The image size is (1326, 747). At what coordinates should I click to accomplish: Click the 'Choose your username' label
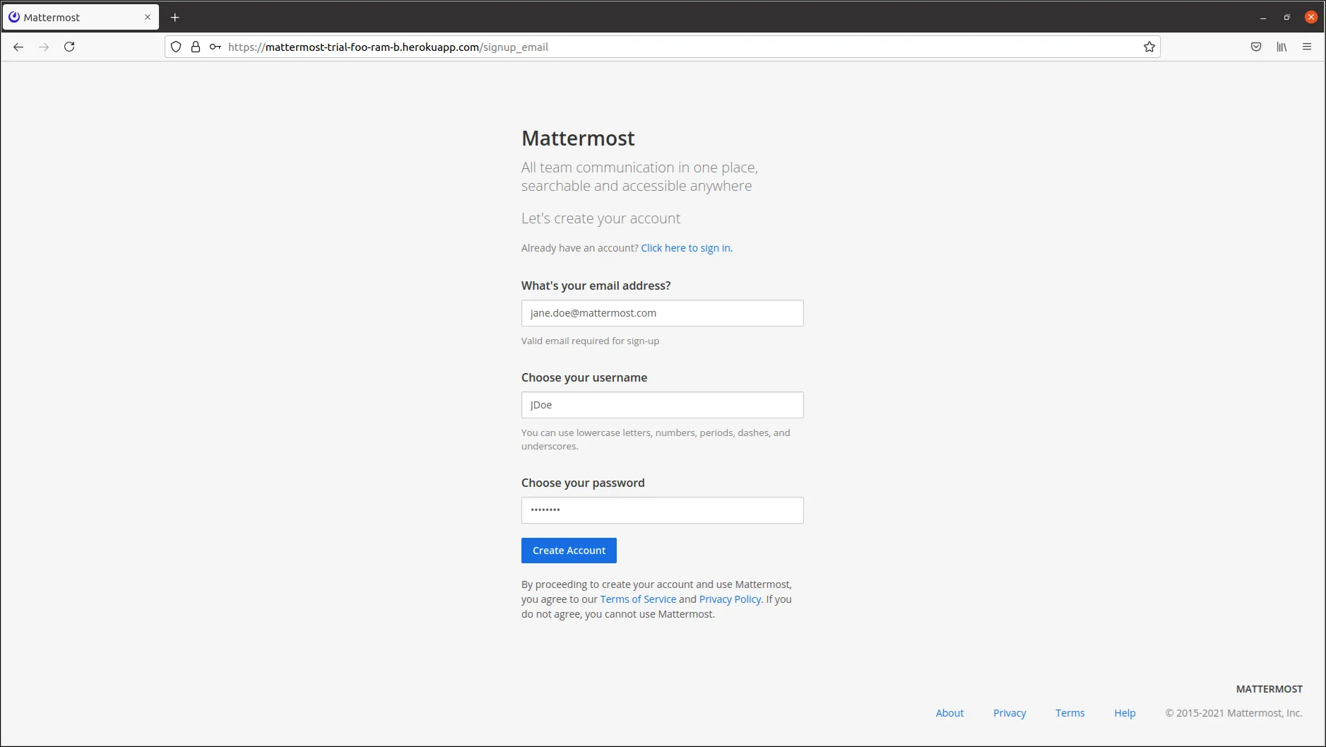tap(584, 377)
